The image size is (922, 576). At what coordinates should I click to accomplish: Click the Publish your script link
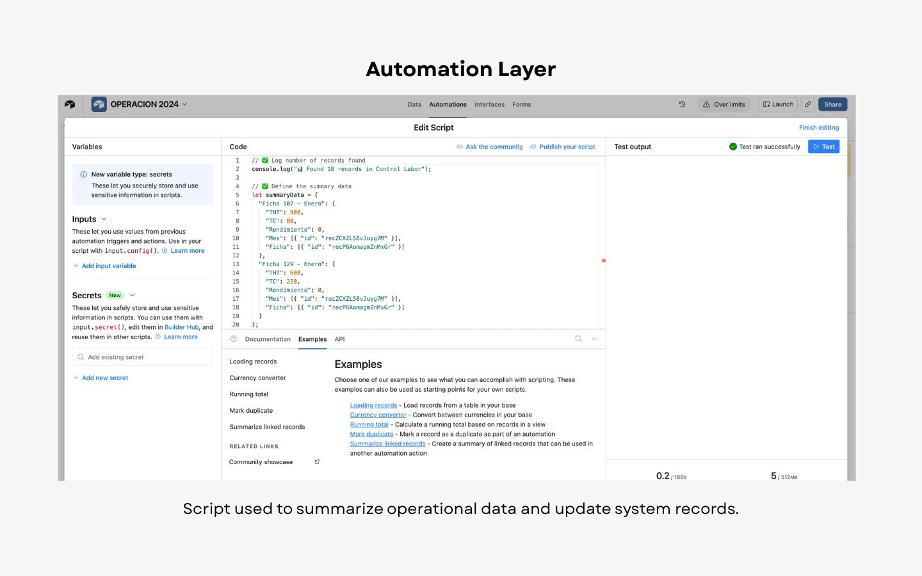coord(563,147)
